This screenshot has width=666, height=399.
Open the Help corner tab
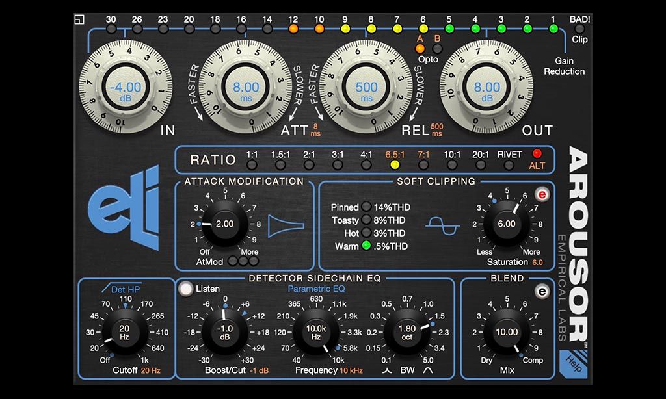coord(574,364)
